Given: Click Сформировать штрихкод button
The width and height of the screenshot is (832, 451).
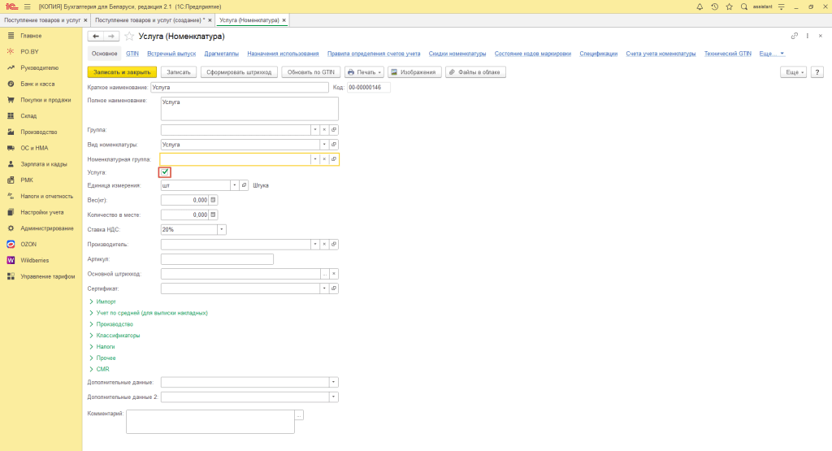Looking at the screenshot, I should 239,72.
